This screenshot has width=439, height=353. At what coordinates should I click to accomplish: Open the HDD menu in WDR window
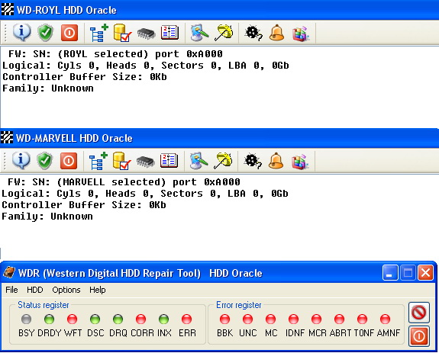pos(35,290)
